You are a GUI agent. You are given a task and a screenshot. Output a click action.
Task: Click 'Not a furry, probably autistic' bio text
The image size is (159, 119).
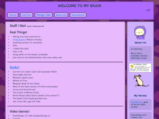coord(140,56)
